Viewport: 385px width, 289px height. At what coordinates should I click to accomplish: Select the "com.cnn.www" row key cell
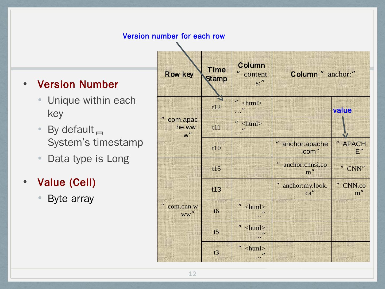tap(179, 210)
